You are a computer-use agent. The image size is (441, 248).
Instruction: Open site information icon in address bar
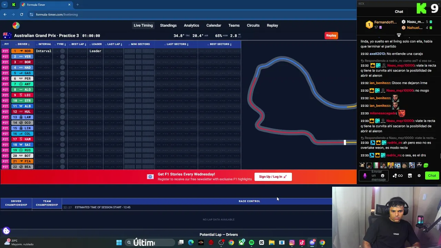tap(31, 14)
